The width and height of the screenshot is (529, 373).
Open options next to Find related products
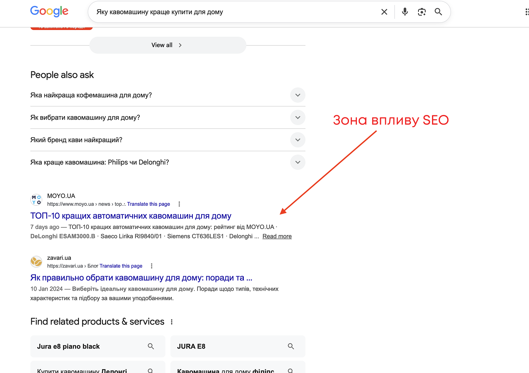(x=172, y=322)
